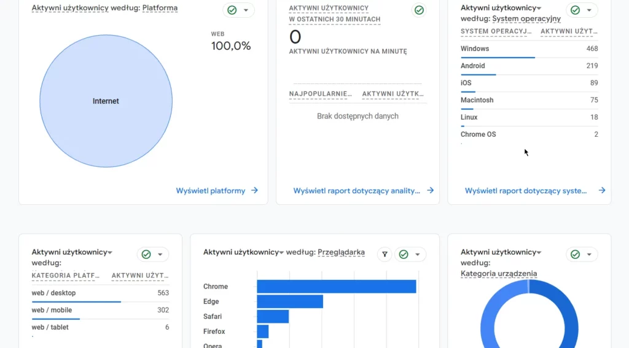Open Kategoria urządzenia dimension selector
The height and width of the screenshot is (348, 629).
[x=499, y=274]
